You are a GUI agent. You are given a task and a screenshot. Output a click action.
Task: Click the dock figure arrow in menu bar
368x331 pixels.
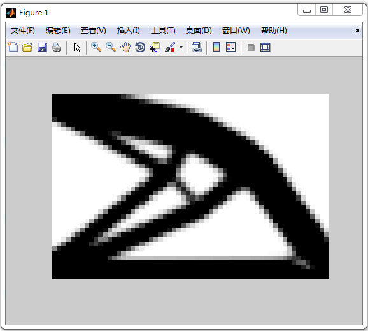coord(357,30)
